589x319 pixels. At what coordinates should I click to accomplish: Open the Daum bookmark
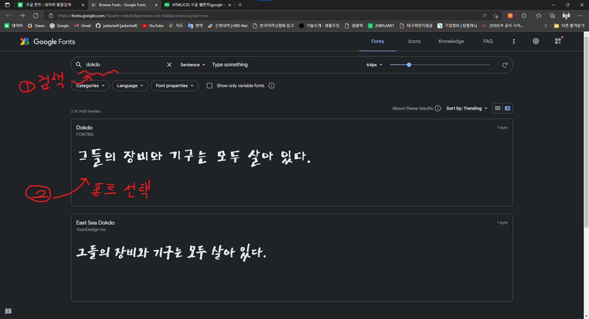tap(36, 26)
